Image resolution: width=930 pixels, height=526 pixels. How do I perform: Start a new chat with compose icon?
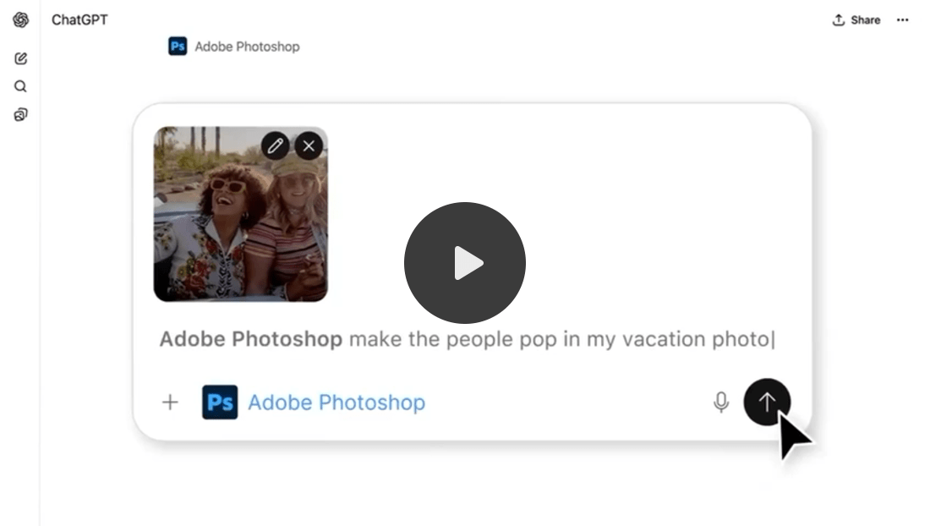point(21,58)
